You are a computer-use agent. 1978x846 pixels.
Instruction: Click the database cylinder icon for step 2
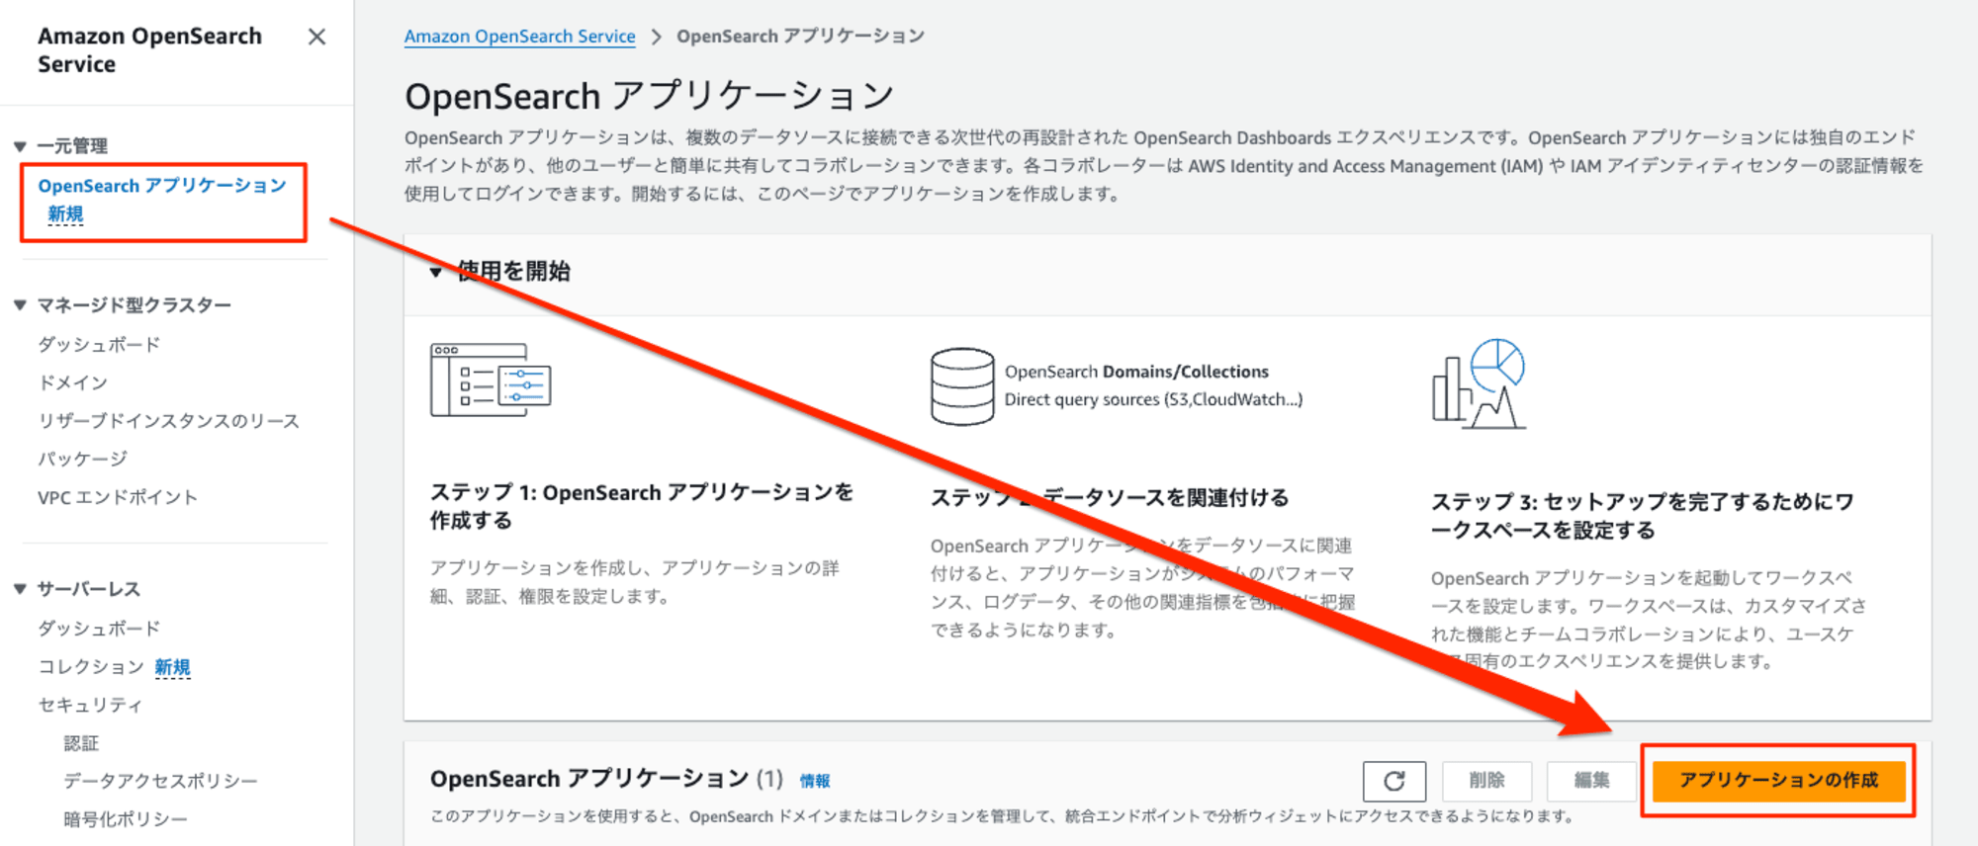pos(962,386)
